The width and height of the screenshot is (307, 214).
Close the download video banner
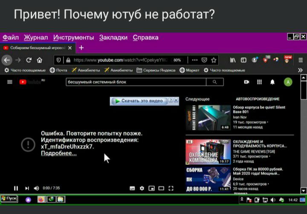176,100
